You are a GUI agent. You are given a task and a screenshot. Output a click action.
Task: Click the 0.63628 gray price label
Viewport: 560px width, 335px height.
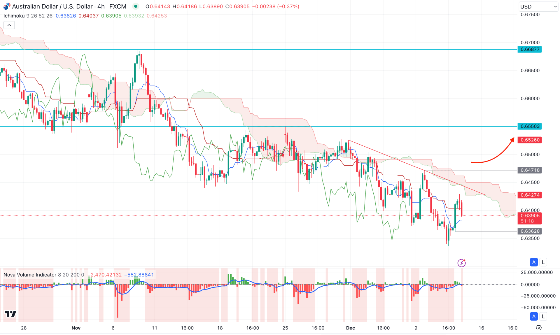530,231
